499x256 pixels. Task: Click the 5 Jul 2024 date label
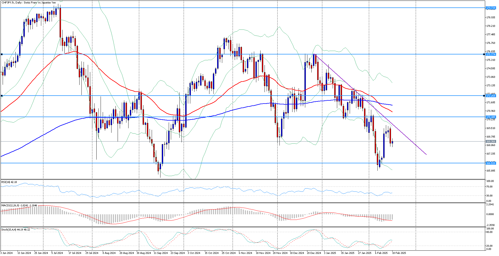pyautogui.click(x=57, y=253)
